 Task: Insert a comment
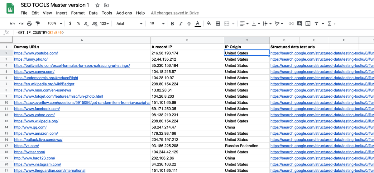pyautogui.click(x=300, y=23)
